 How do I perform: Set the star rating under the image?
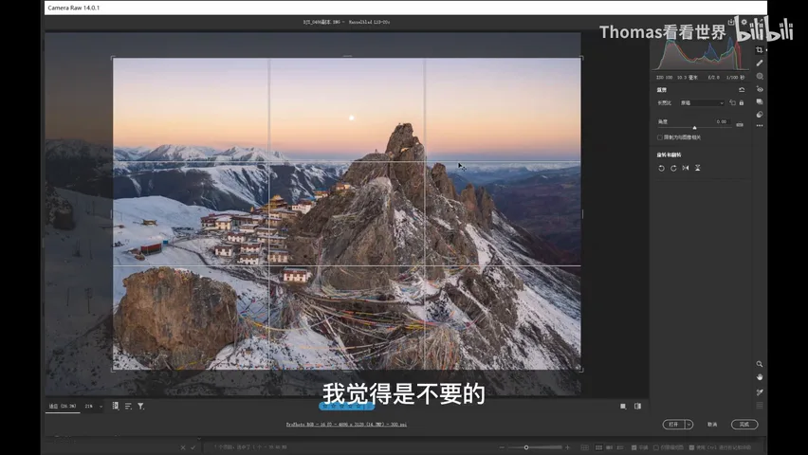tap(346, 406)
